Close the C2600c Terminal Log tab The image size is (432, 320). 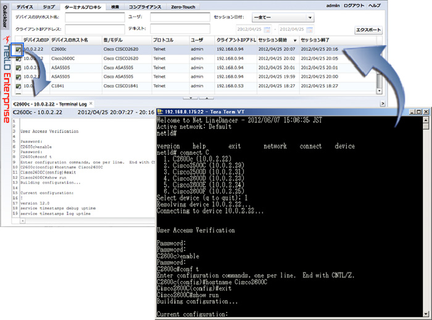pos(91,104)
